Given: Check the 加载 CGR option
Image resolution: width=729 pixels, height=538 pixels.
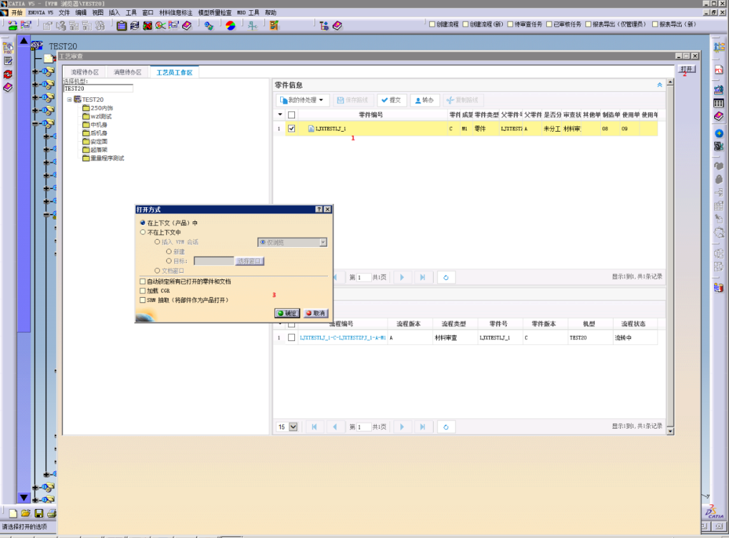Looking at the screenshot, I should tap(142, 291).
